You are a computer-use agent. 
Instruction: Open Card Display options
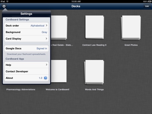pos(27,39)
